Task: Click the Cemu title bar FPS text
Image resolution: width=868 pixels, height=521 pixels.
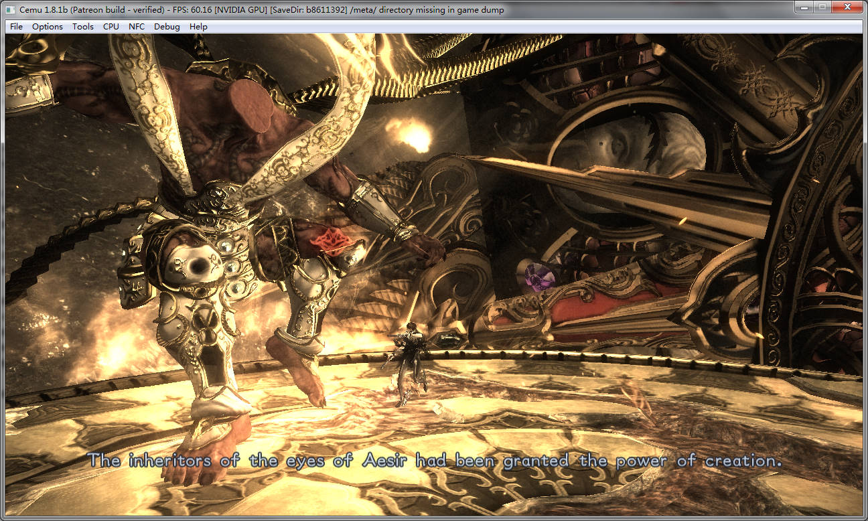Action: coord(209,10)
